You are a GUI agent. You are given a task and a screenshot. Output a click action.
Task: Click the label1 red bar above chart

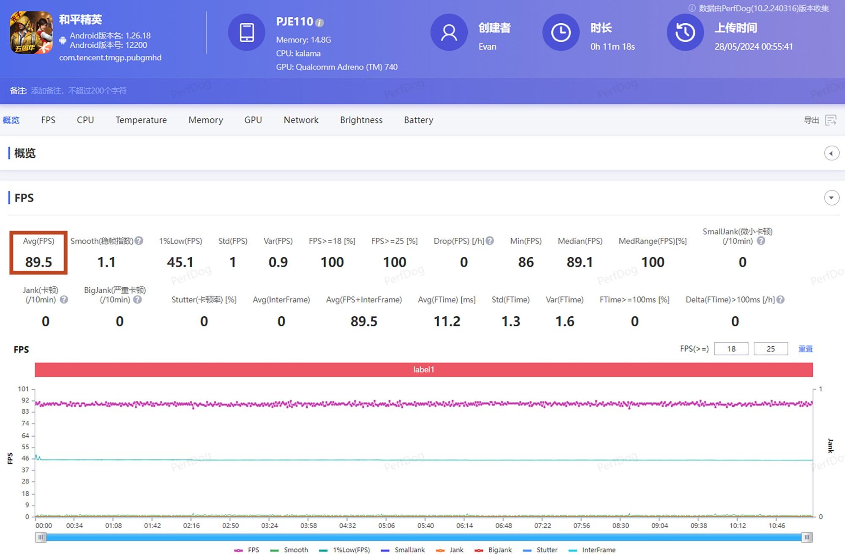click(x=423, y=370)
